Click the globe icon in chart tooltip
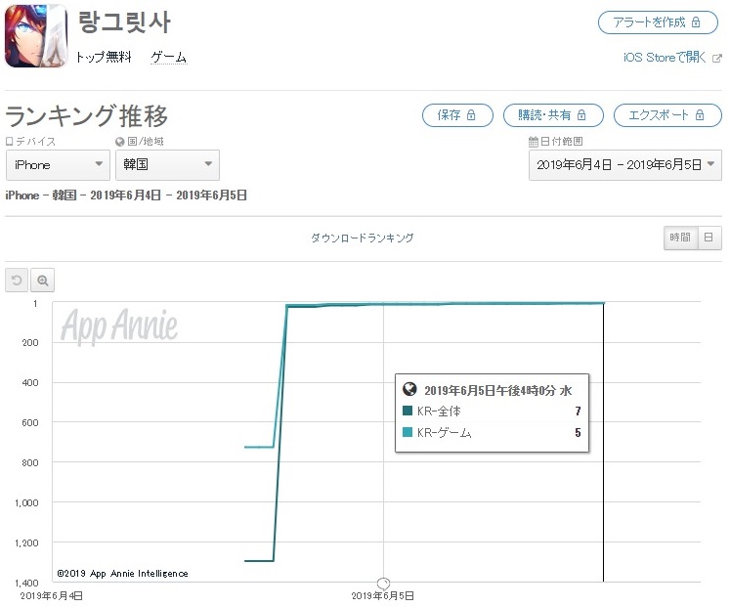This screenshot has height=607, width=730. (x=409, y=388)
